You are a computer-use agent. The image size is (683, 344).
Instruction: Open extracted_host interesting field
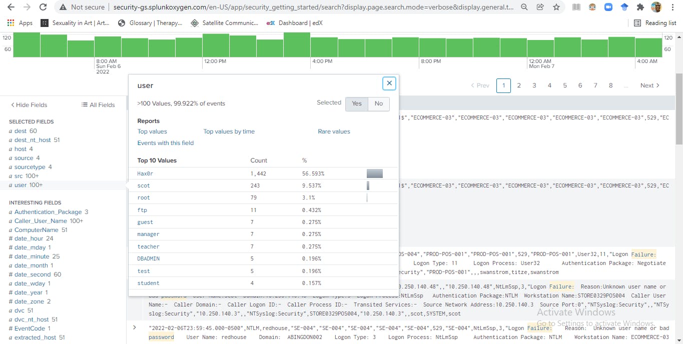(35, 337)
